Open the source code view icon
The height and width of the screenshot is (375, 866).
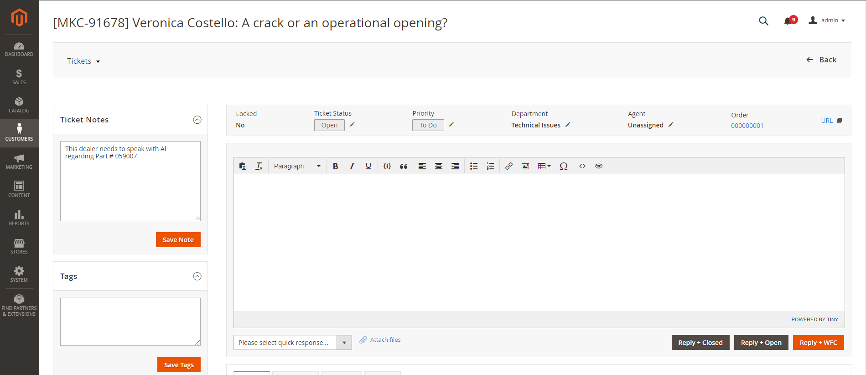tap(582, 166)
